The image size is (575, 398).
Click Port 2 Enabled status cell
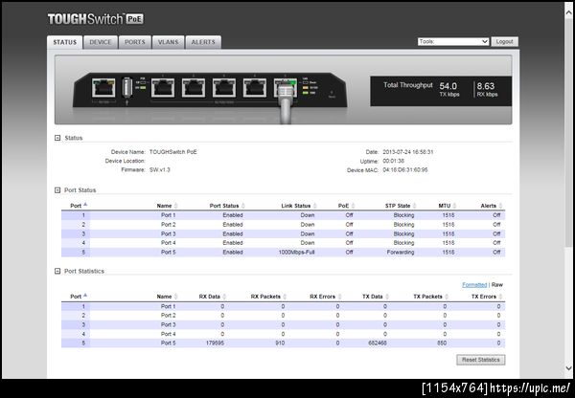click(233, 225)
